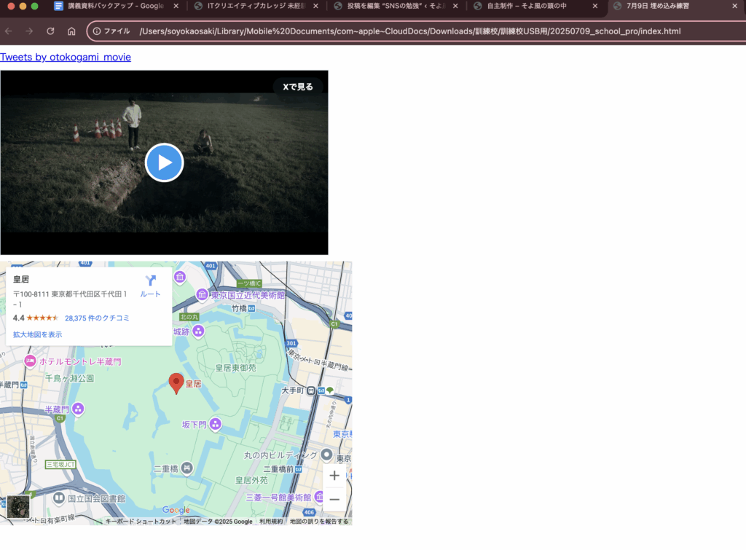Switch to the 'ITクリエイティブカレッジ' tab
The width and height of the screenshot is (746, 550).
[255, 6]
